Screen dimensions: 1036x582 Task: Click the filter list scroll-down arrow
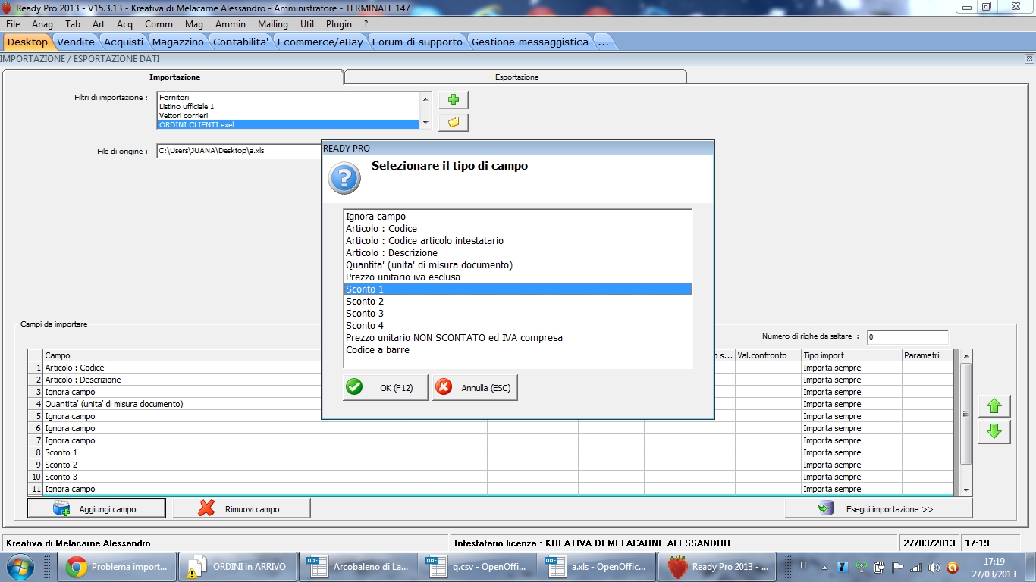coord(425,123)
